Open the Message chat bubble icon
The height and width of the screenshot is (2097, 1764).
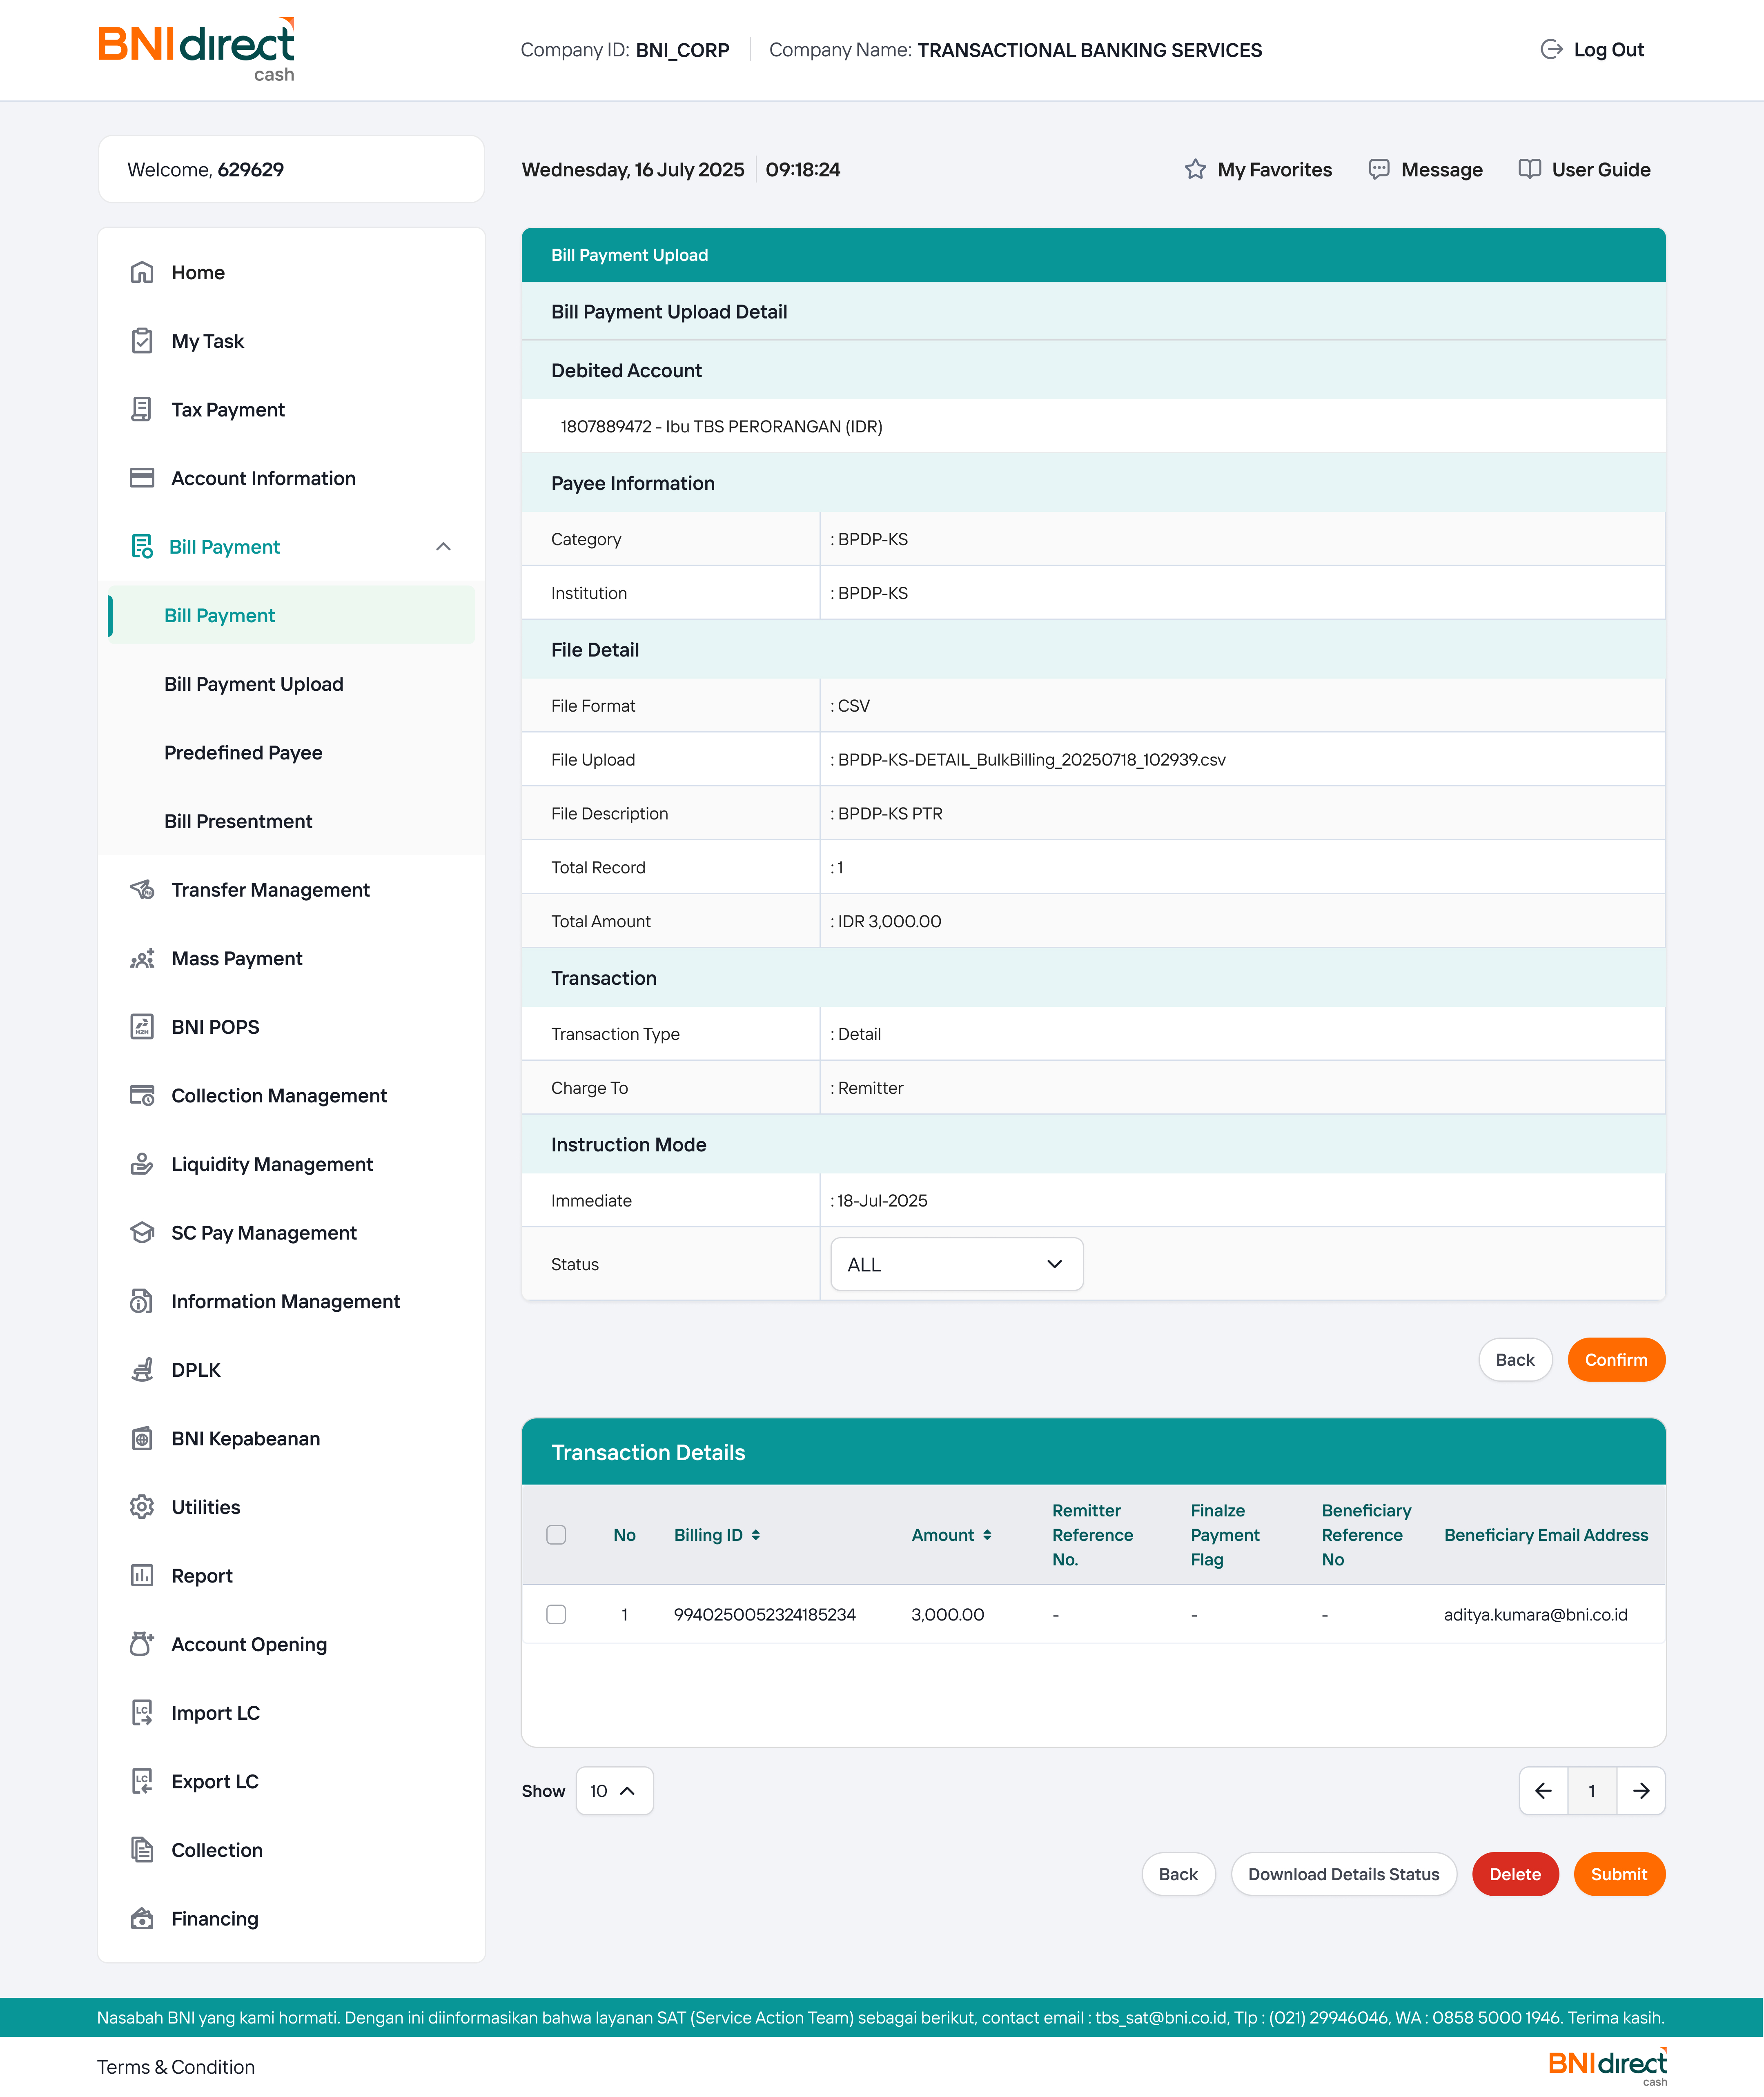point(1378,169)
